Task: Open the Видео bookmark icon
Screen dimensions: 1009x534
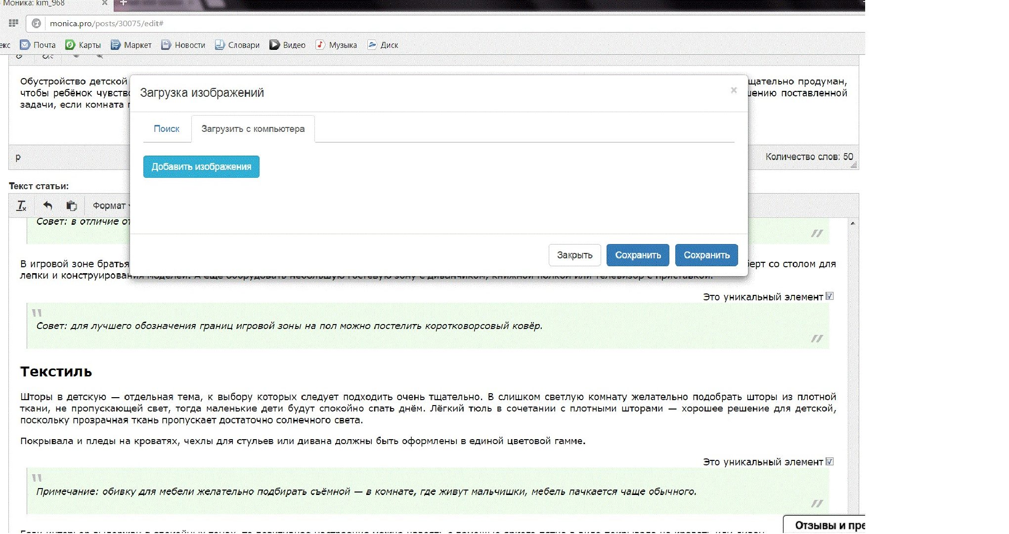Action: 274,45
